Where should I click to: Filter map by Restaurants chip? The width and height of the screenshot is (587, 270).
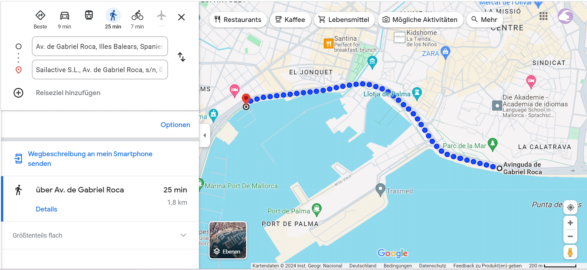point(238,20)
